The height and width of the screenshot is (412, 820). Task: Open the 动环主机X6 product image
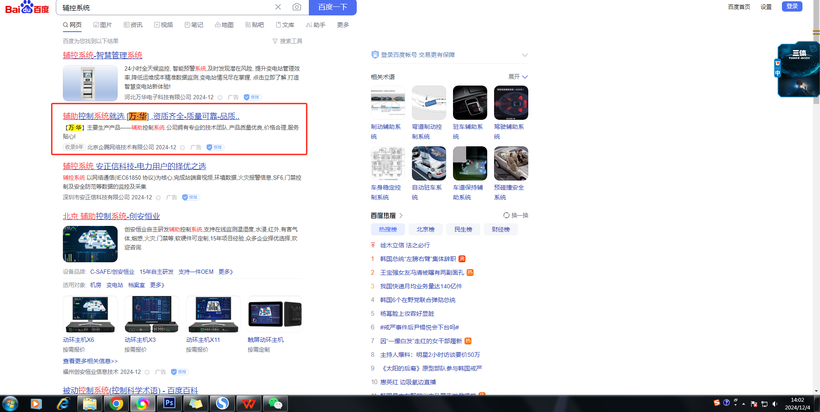(x=90, y=314)
